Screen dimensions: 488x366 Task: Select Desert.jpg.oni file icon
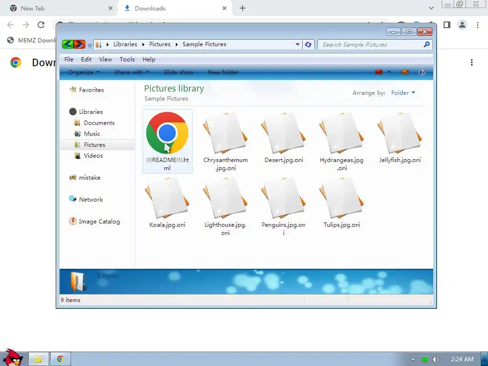pos(284,133)
